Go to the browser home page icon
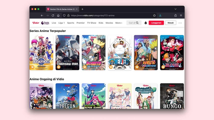 [x=58, y=15]
